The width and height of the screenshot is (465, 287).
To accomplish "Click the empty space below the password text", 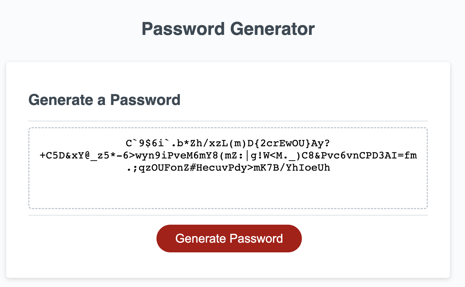I will pyautogui.click(x=228, y=191).
